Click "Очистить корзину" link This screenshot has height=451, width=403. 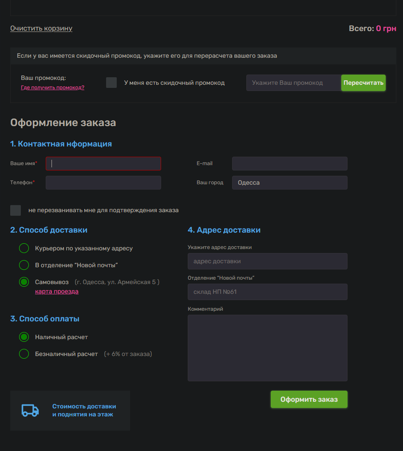click(x=41, y=28)
